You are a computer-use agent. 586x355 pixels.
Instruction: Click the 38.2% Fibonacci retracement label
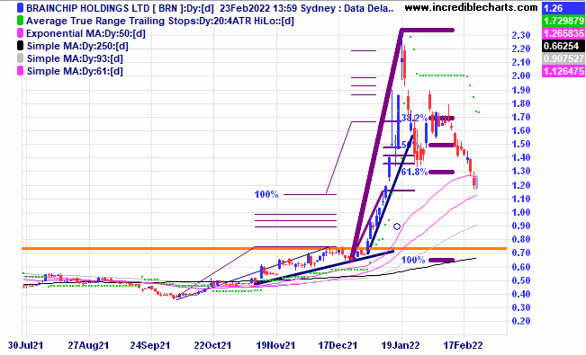pyautogui.click(x=414, y=118)
